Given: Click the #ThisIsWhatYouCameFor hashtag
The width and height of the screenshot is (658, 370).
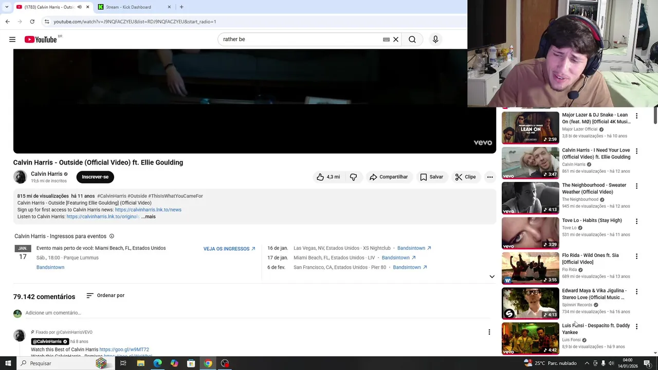Looking at the screenshot, I should (x=175, y=196).
